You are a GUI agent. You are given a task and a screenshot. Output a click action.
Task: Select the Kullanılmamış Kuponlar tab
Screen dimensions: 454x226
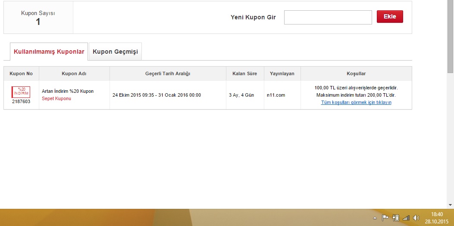(x=49, y=52)
